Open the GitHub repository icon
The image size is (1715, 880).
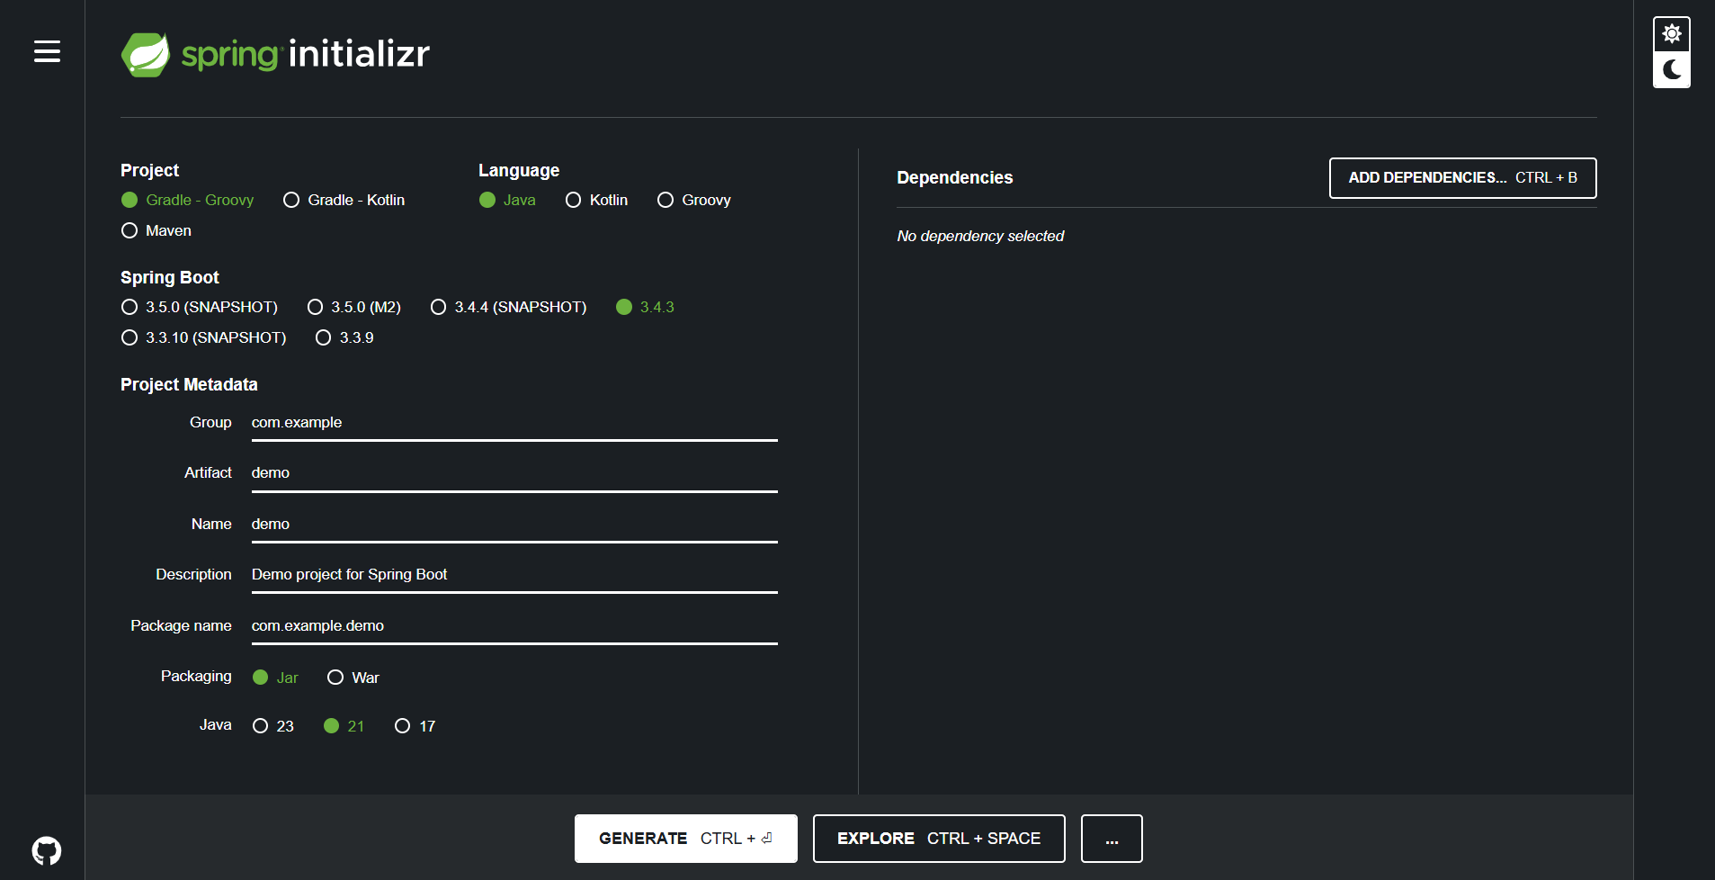click(x=47, y=850)
